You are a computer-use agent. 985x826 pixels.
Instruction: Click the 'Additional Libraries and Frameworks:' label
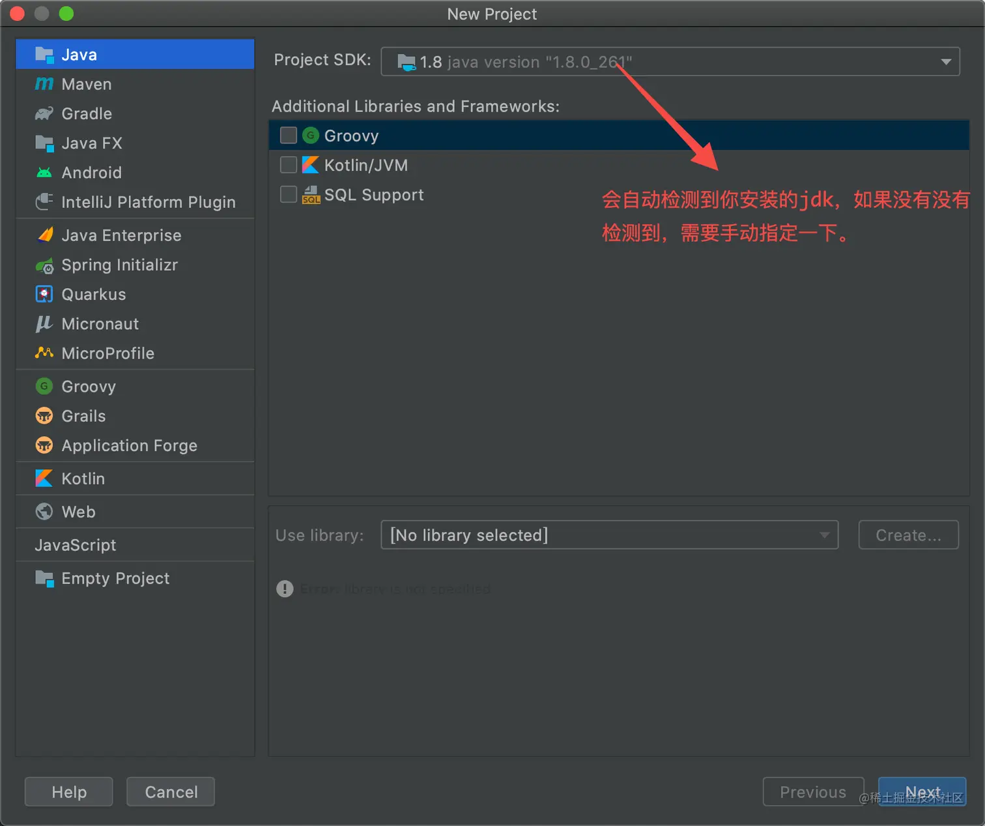coord(416,106)
